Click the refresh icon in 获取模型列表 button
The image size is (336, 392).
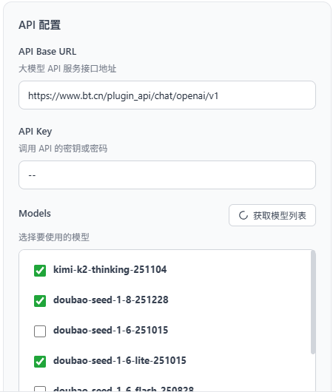click(x=243, y=215)
